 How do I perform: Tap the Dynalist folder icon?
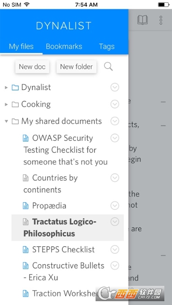[x=15, y=88]
